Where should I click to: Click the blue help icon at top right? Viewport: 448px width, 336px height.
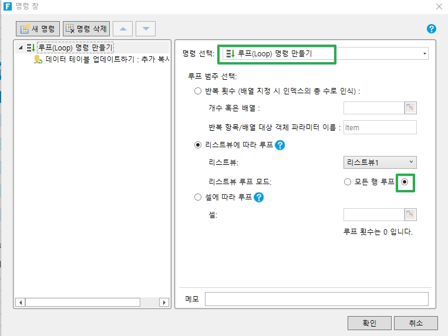(x=432, y=28)
